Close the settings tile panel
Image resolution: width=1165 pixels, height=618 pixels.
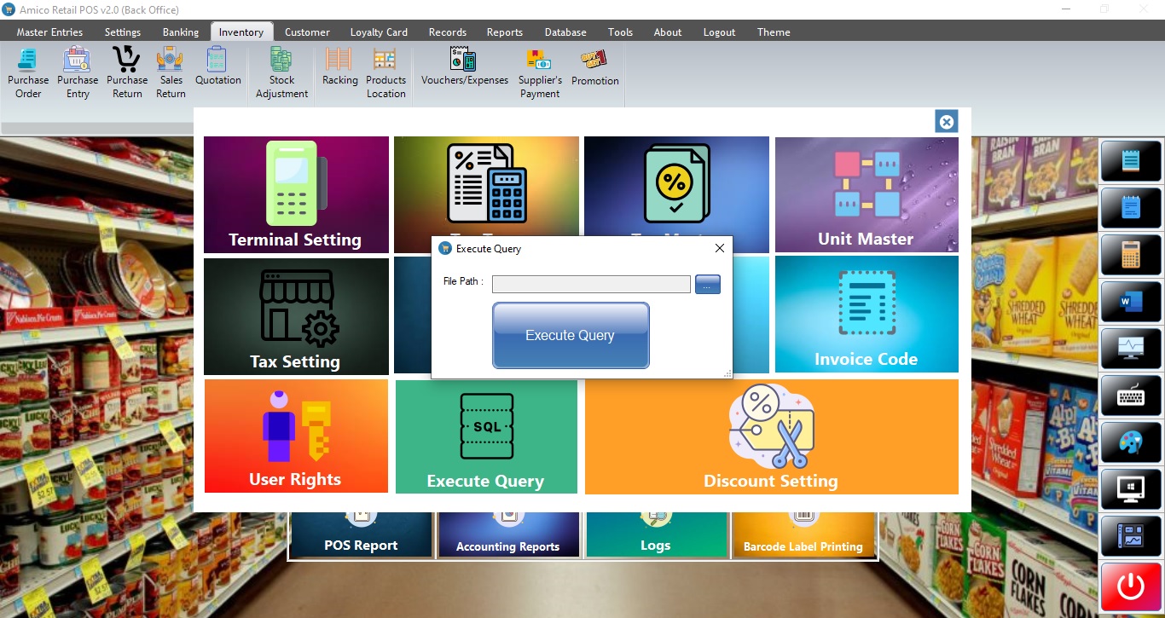tap(946, 122)
